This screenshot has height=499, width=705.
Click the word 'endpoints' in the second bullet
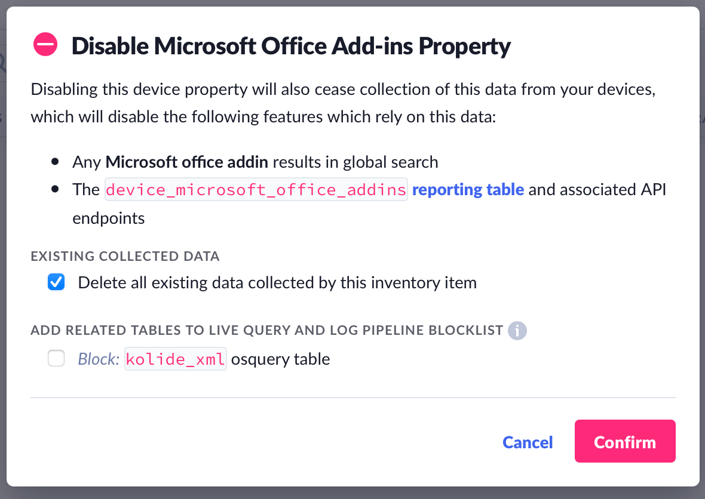pos(109,218)
